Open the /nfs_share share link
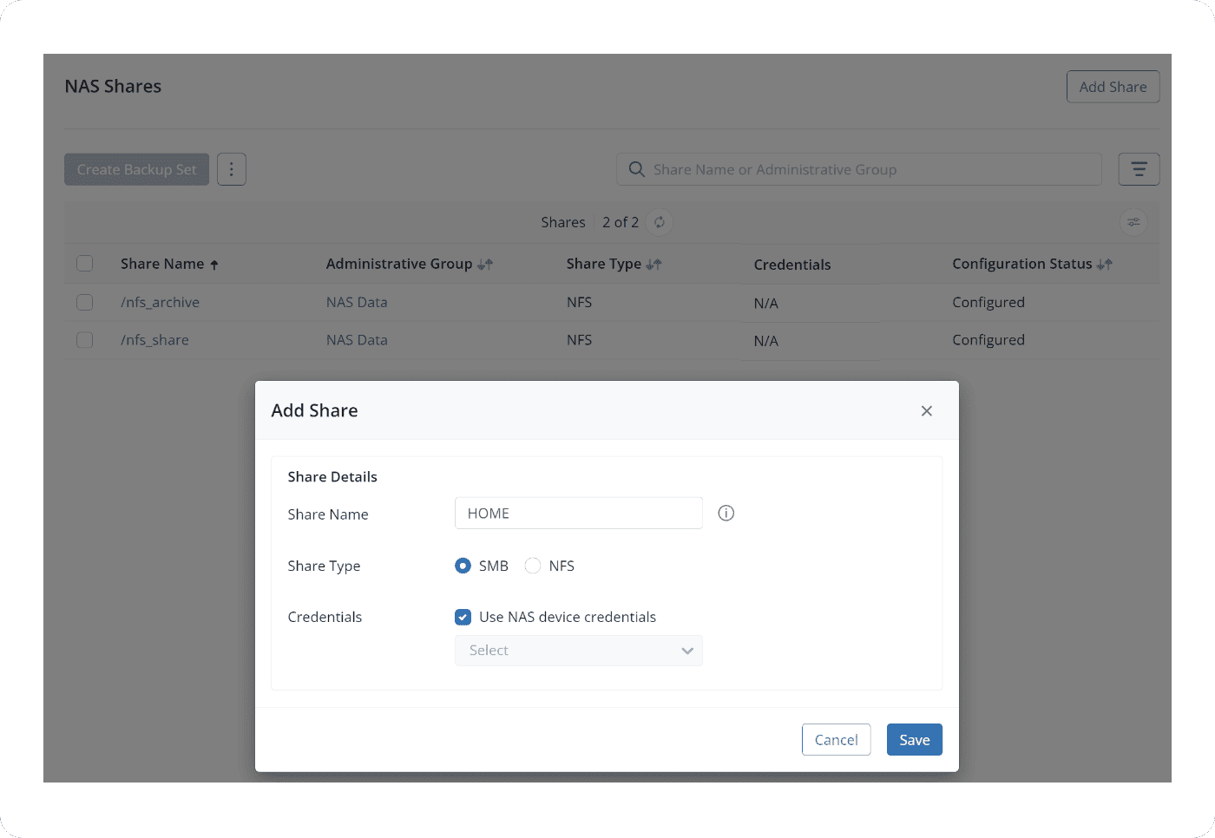 pos(154,340)
